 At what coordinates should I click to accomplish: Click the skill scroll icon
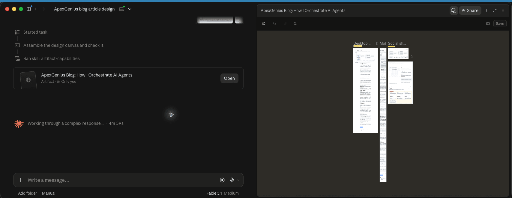pos(17,58)
